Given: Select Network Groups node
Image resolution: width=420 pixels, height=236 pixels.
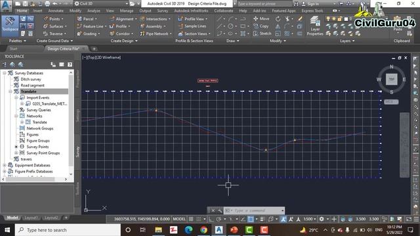Looking at the screenshot, I should click(39, 128).
